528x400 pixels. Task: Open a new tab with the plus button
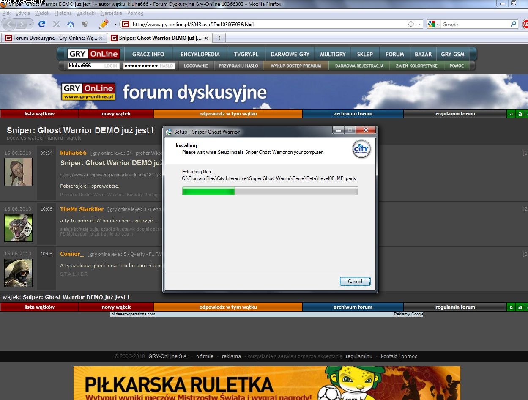[x=219, y=38]
